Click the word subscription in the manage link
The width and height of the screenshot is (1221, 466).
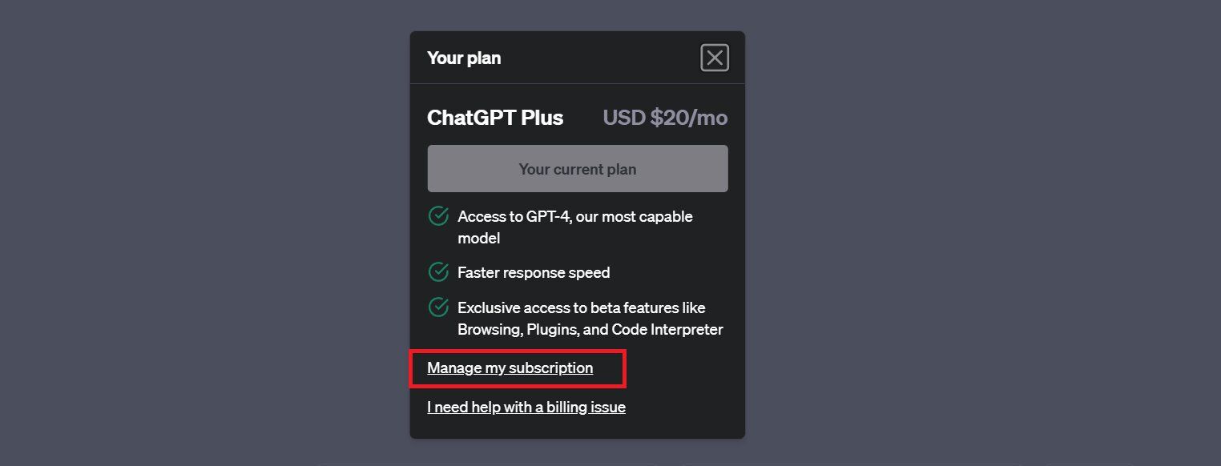coord(551,368)
